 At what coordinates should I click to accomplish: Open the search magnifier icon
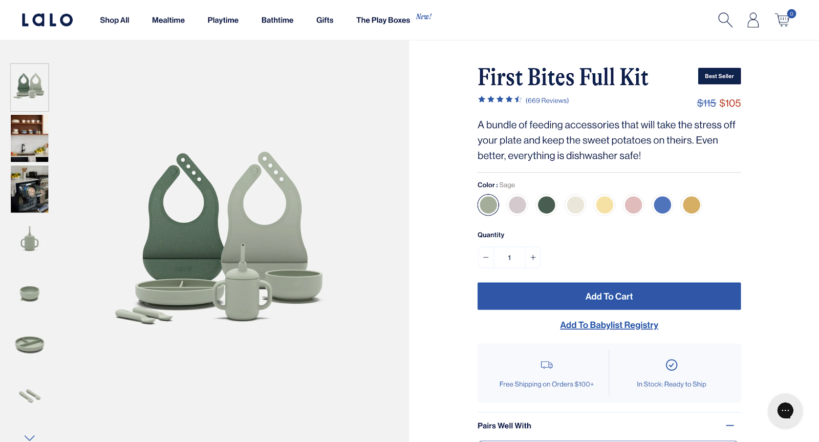pyautogui.click(x=725, y=20)
